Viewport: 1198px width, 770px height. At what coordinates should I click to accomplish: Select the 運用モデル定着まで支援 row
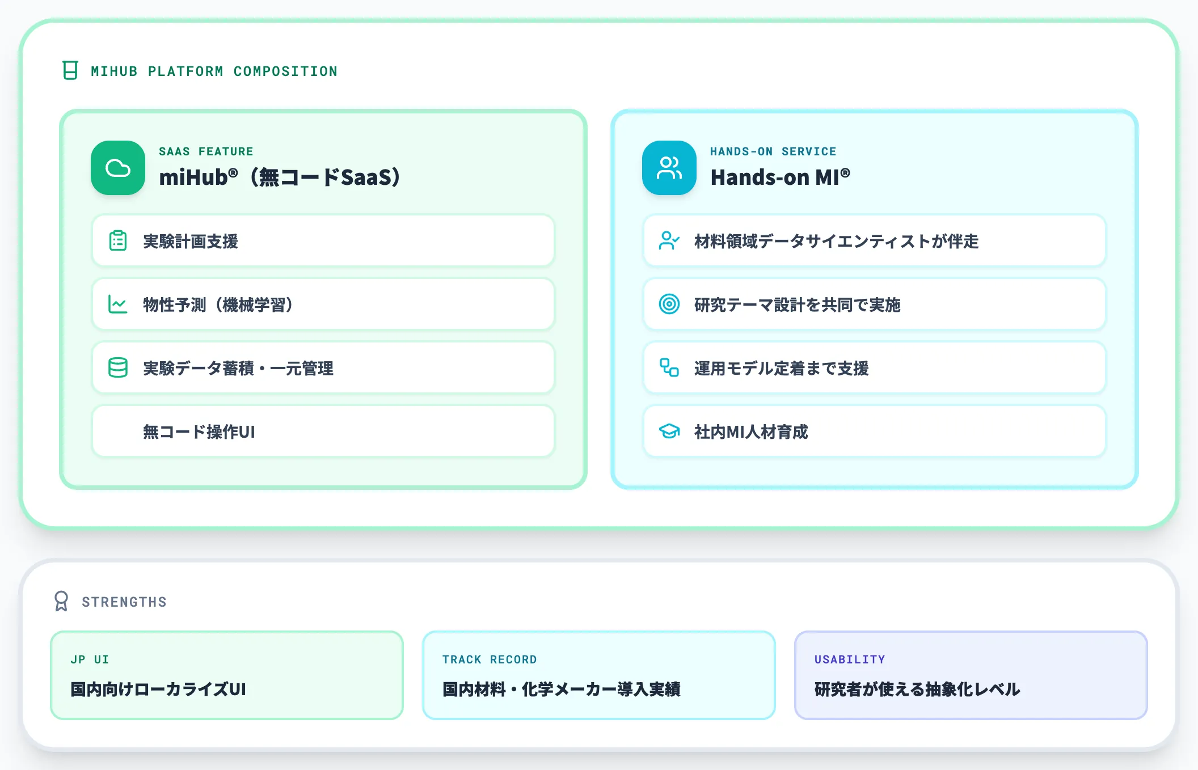tap(875, 368)
